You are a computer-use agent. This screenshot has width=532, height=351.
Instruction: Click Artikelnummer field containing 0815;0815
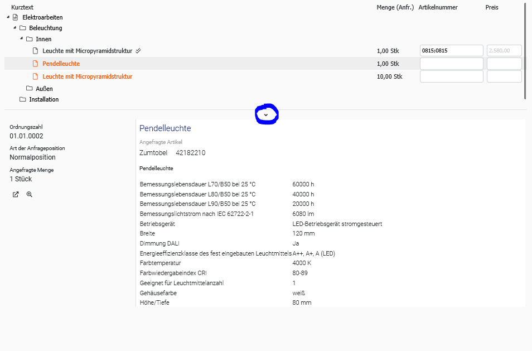tap(451, 51)
